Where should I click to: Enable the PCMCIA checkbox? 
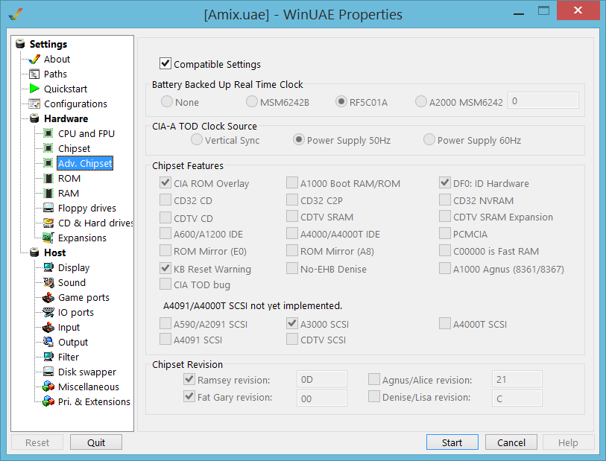pyautogui.click(x=445, y=233)
